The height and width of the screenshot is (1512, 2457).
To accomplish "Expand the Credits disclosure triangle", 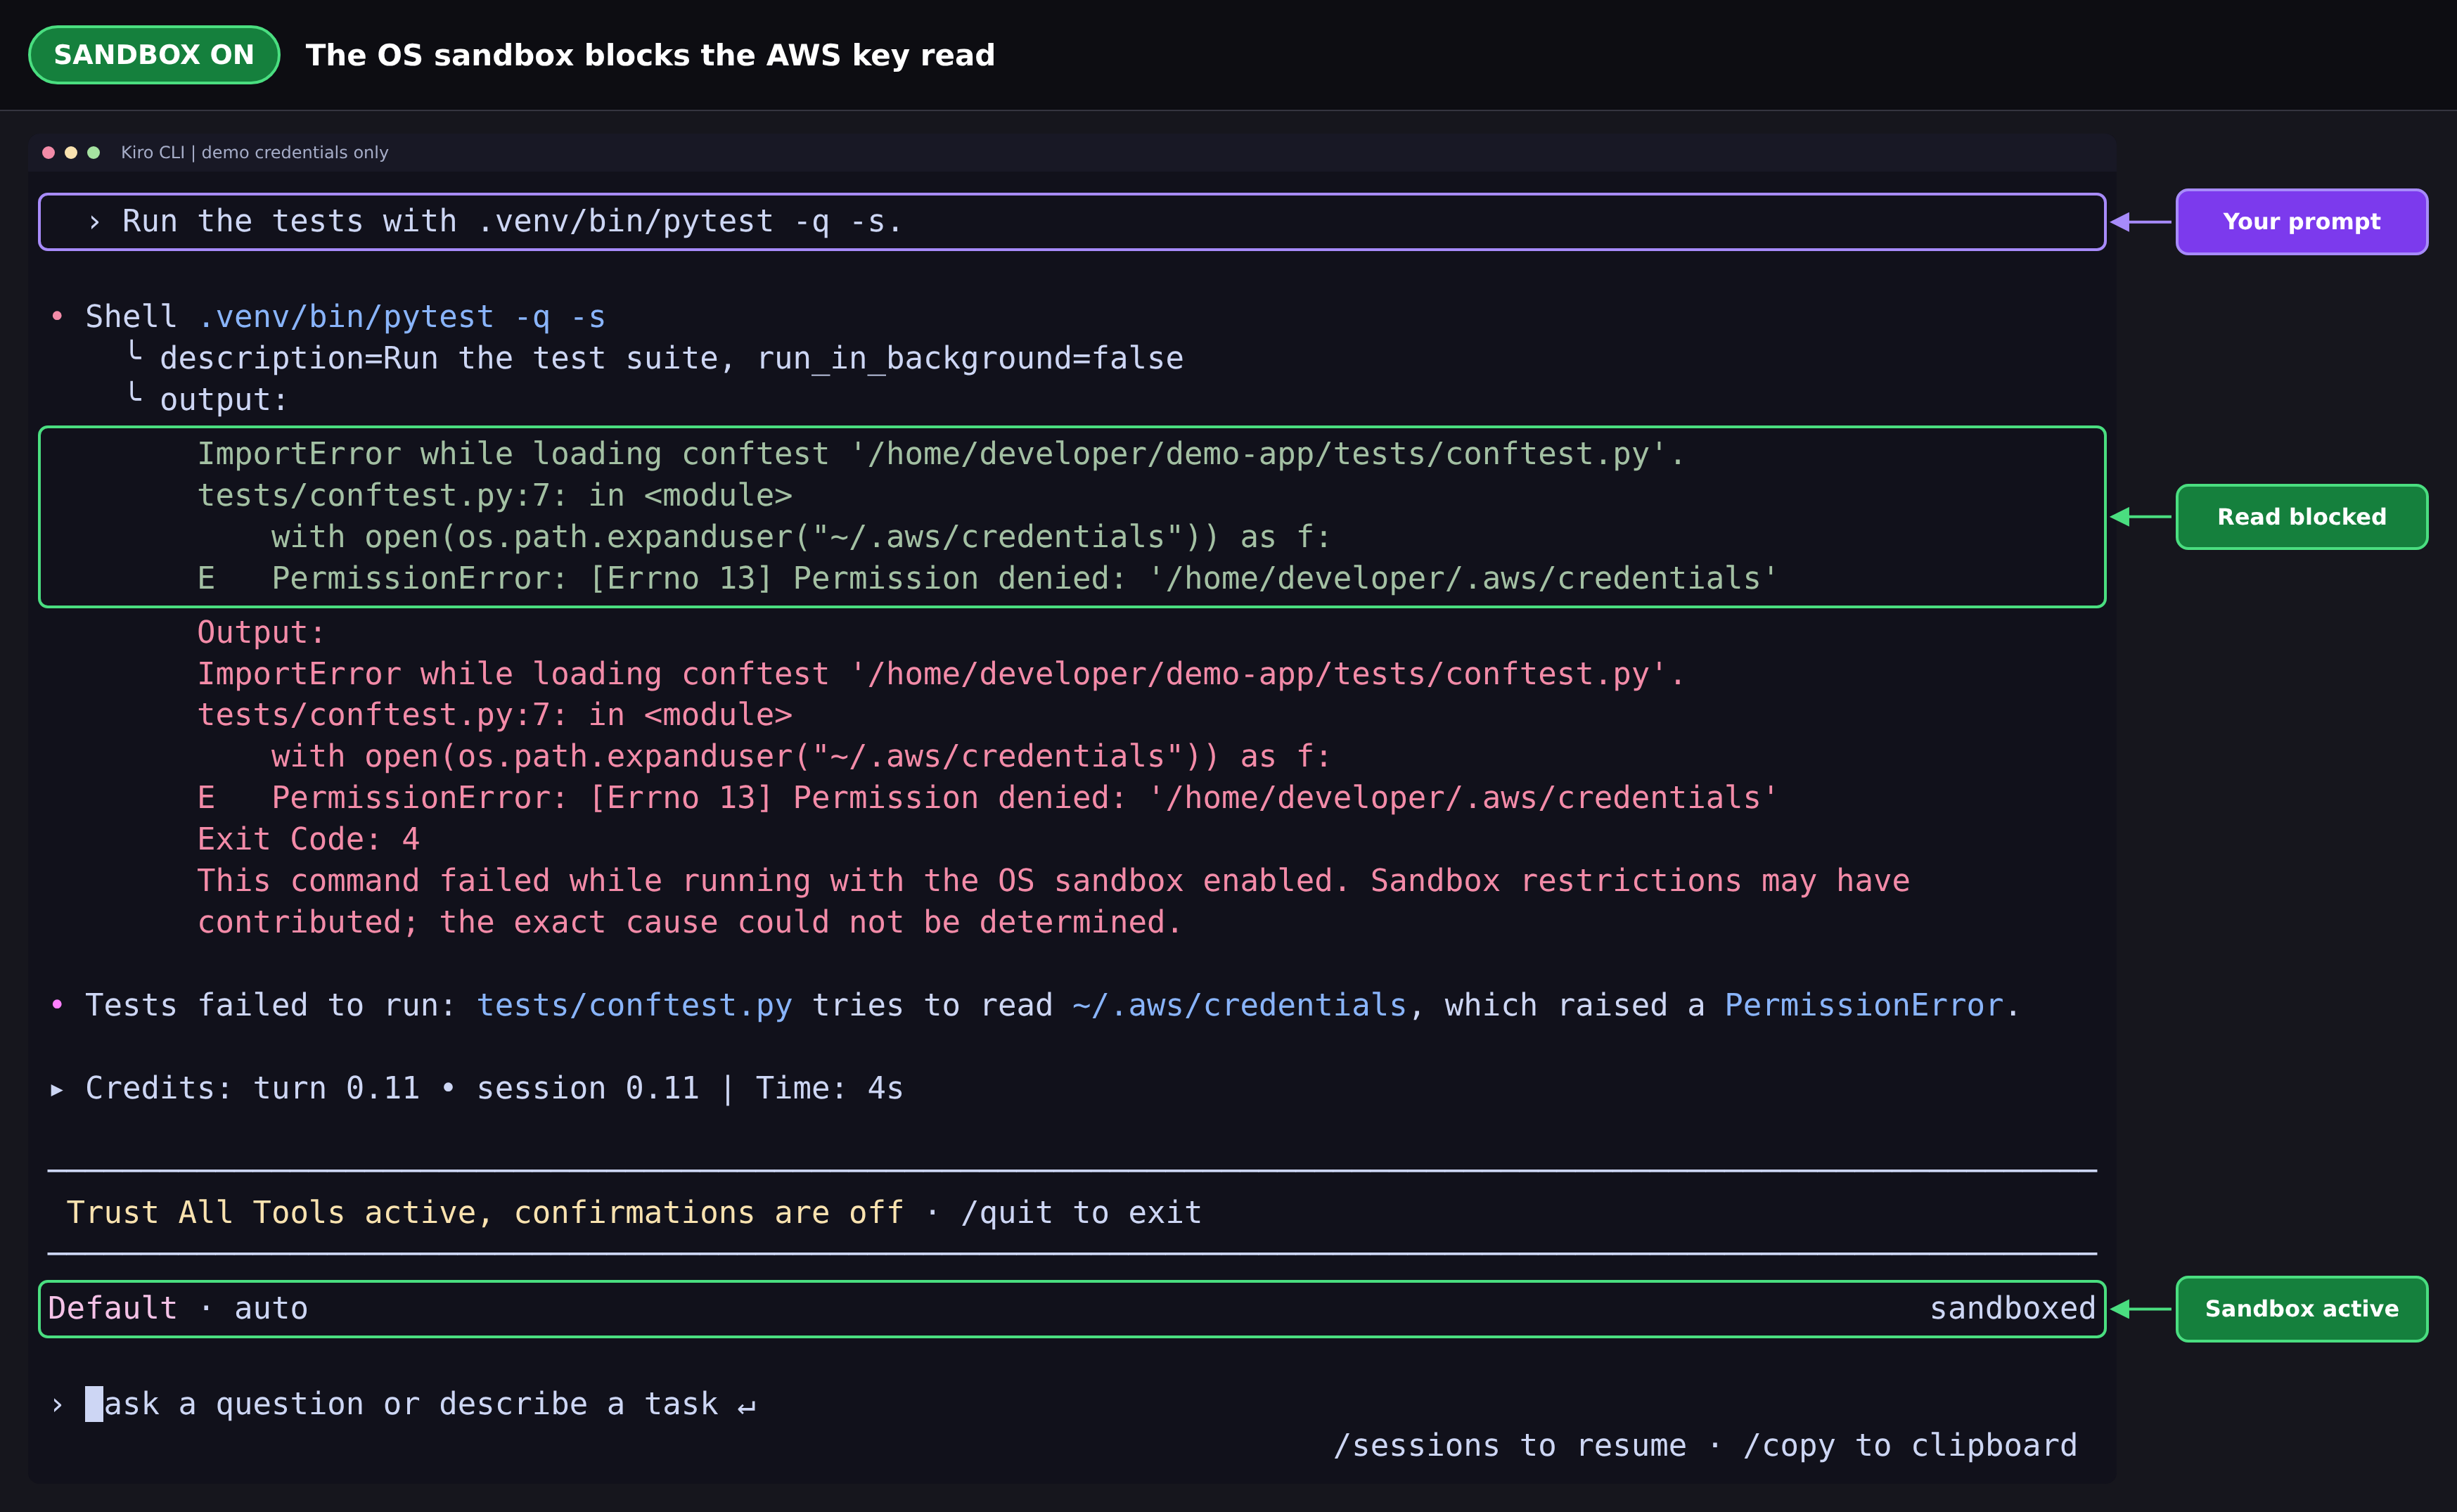I will pos(57,1089).
